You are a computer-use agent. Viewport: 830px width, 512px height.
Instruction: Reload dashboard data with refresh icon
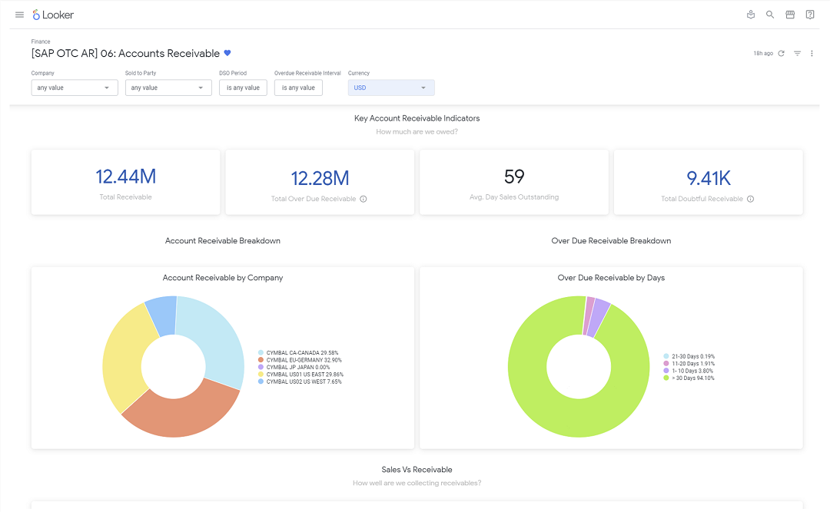click(782, 54)
